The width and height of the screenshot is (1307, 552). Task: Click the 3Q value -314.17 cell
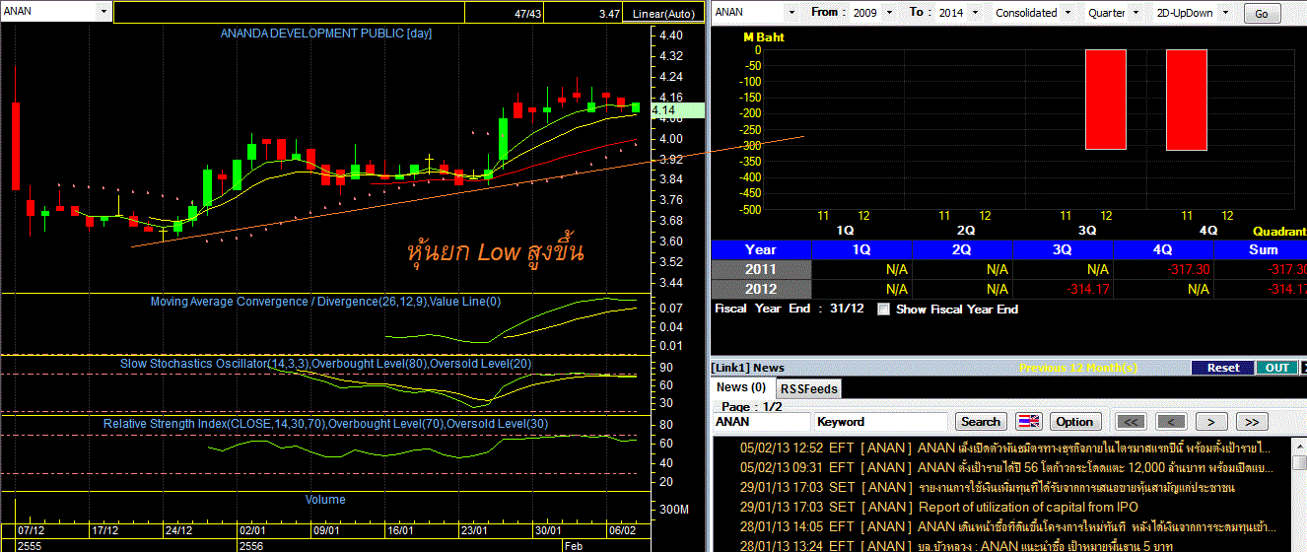tap(1063, 289)
